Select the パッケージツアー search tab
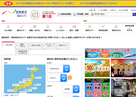This screenshot has height=97, width=136. pos(49,46)
